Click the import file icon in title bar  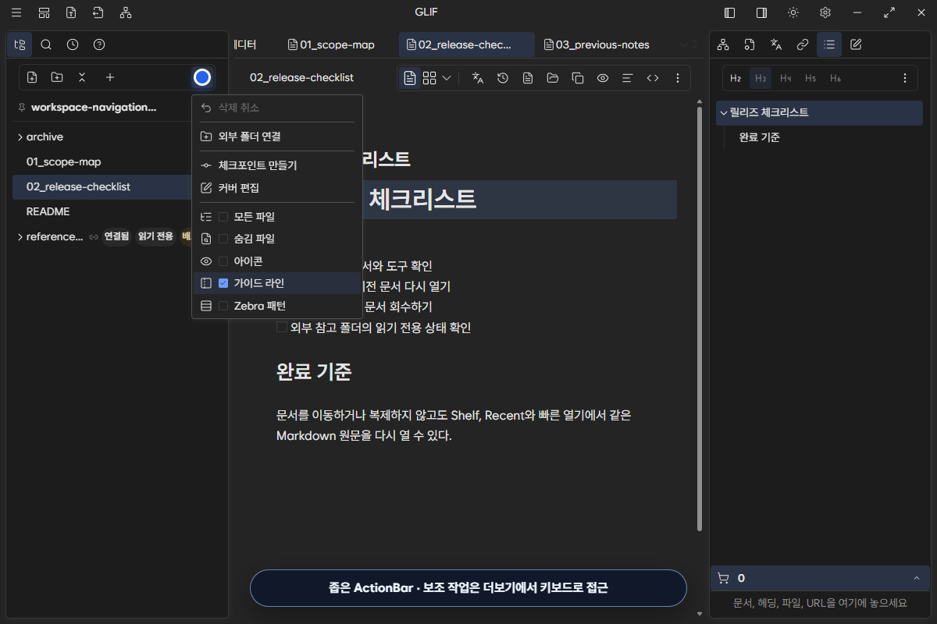pyautogui.click(x=98, y=12)
